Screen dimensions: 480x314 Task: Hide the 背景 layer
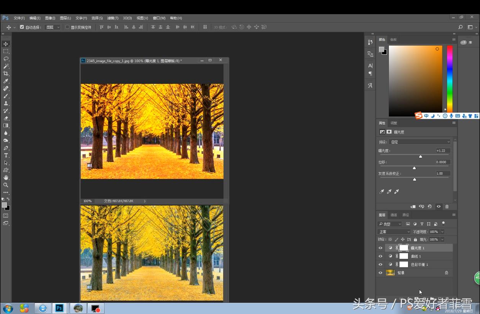pos(380,273)
